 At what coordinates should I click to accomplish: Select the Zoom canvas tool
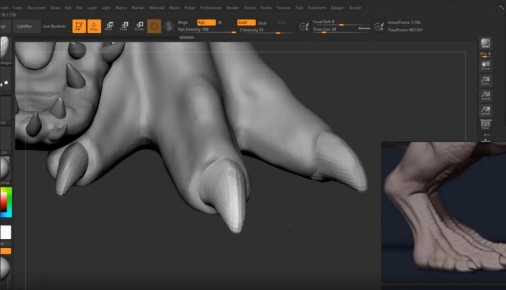coord(485,81)
